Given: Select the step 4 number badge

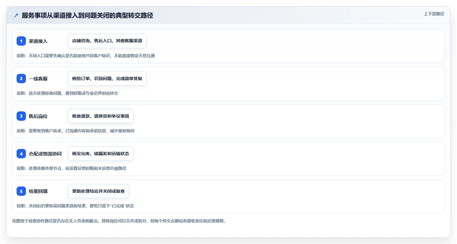Looking at the screenshot, I should click(x=21, y=154).
